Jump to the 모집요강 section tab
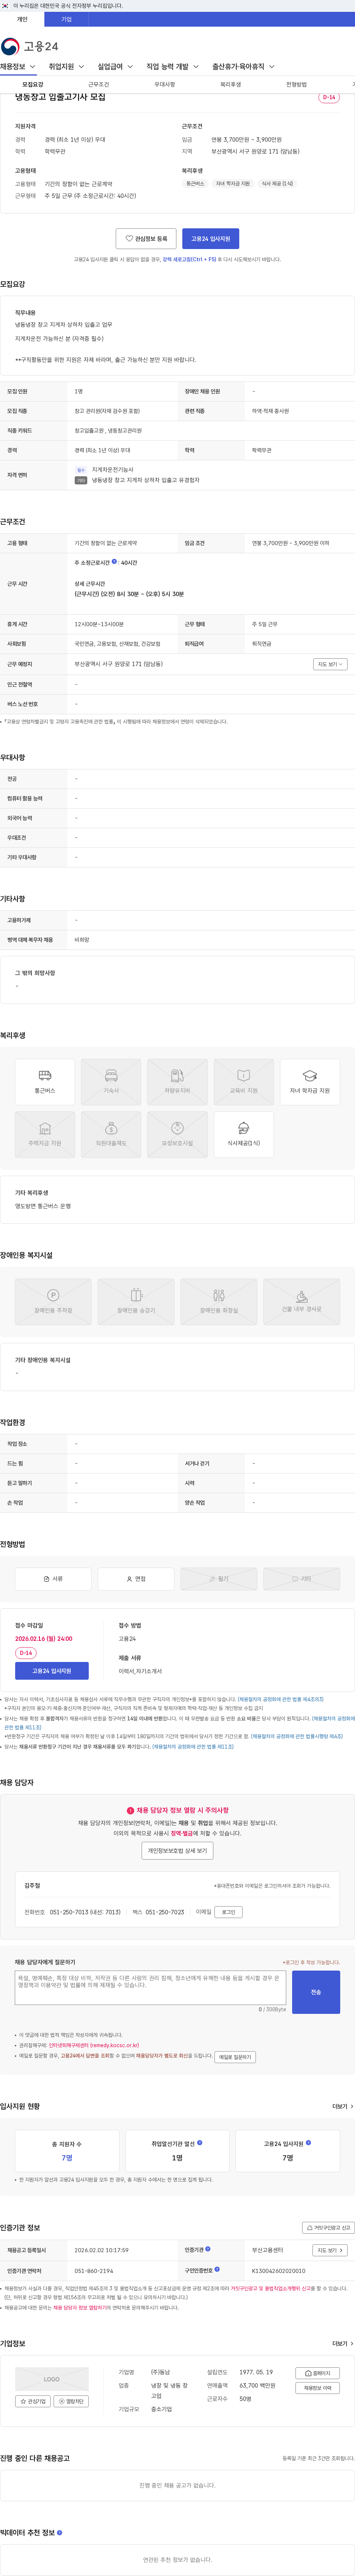This screenshot has height=2576, width=355. coord(33,85)
